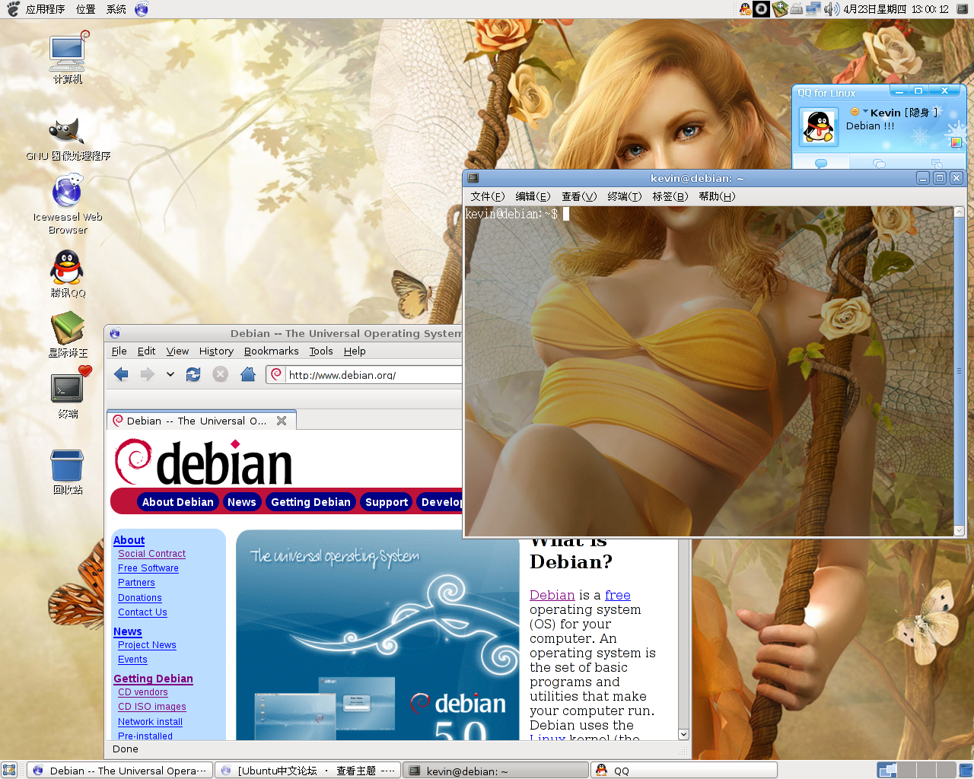Click the Getting Debian navigation button
This screenshot has width=974, height=779.
tap(310, 502)
